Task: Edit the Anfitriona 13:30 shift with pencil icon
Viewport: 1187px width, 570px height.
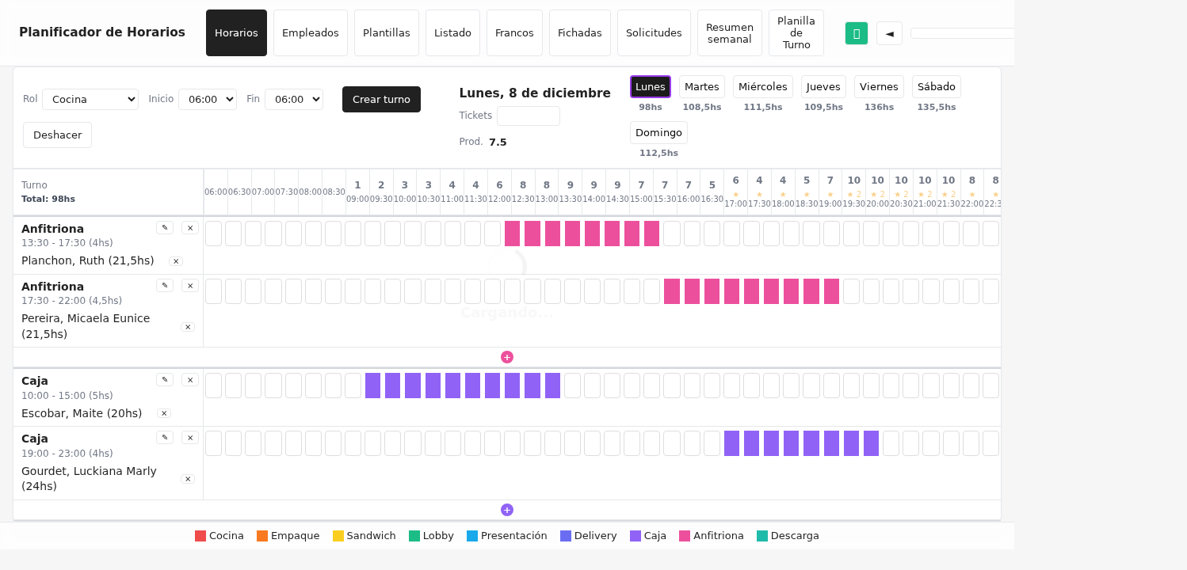Action: coord(165,228)
